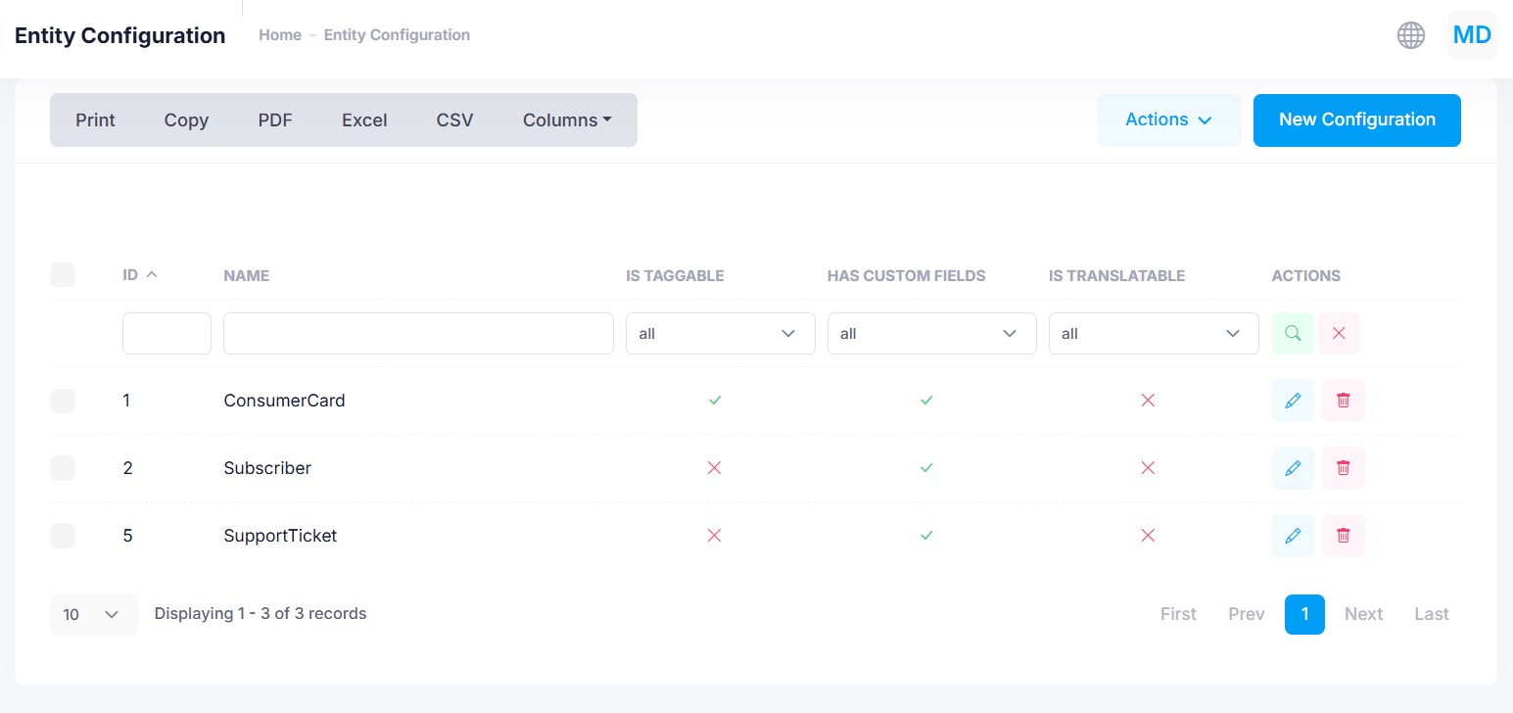The image size is (1513, 713).
Task: Sort by IS TAGGABLE column header
Action: (675, 276)
